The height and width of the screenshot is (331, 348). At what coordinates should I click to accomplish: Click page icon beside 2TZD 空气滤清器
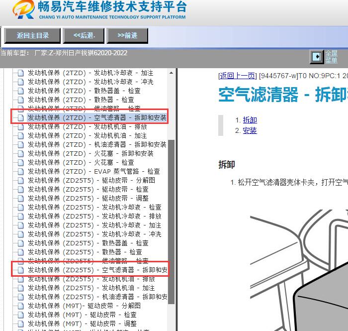point(21,117)
